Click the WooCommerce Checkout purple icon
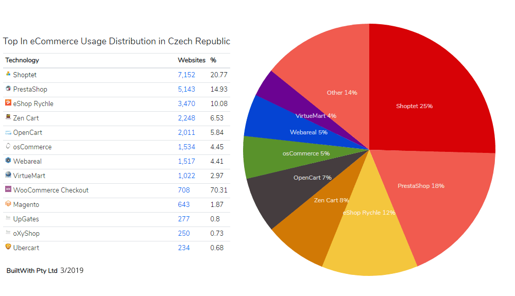 [8, 189]
